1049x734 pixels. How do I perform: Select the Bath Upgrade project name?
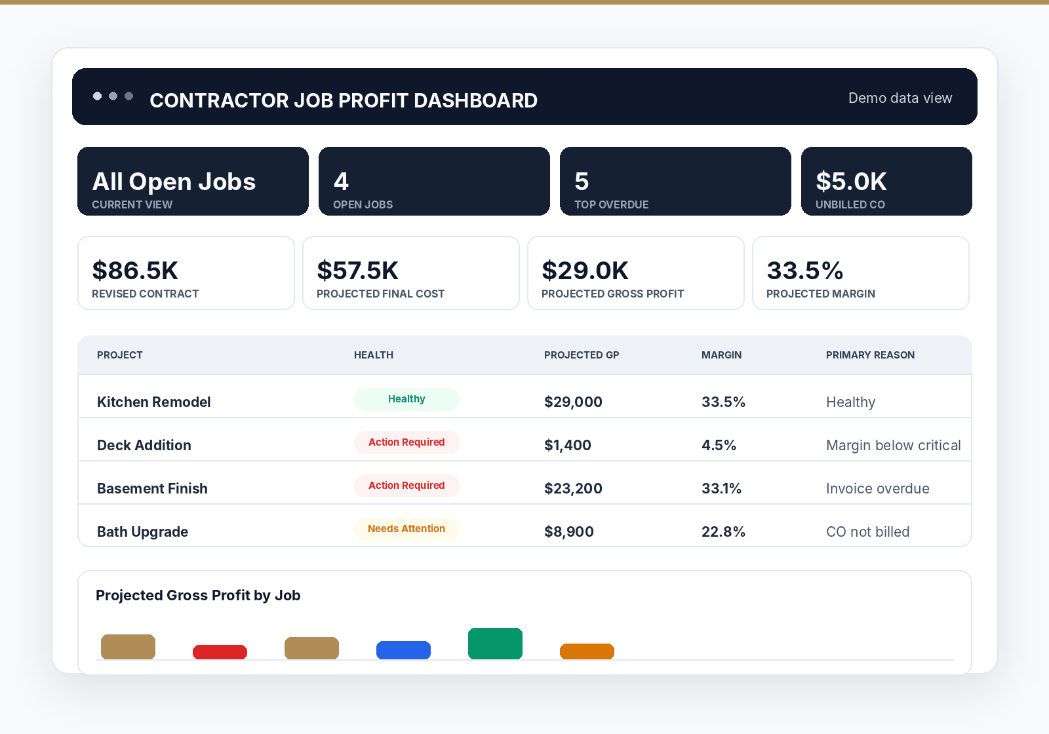tap(142, 531)
